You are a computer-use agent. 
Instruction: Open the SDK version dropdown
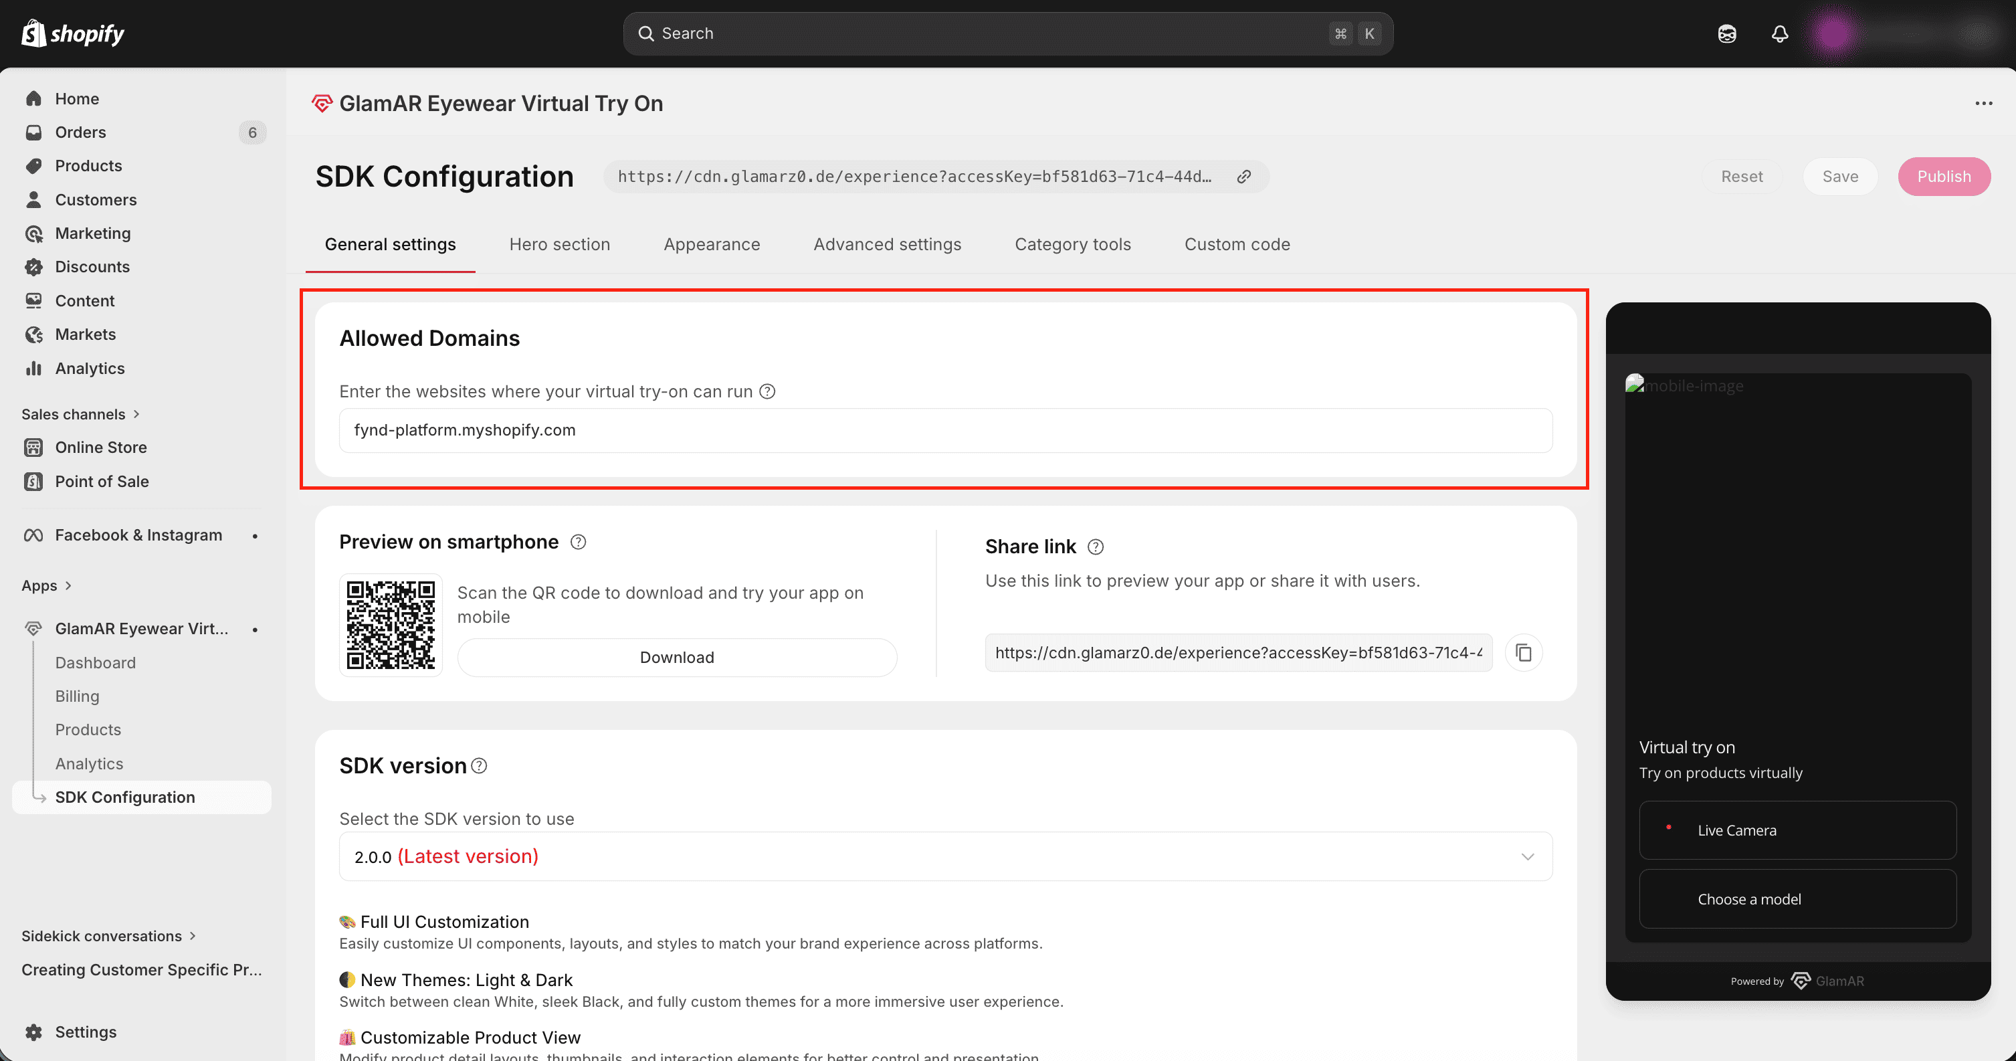point(945,856)
